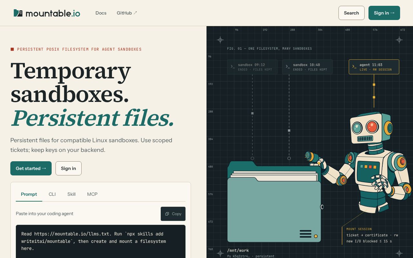Screen dimensions: 413x258
Task: Click the Search button
Action: click(351, 13)
